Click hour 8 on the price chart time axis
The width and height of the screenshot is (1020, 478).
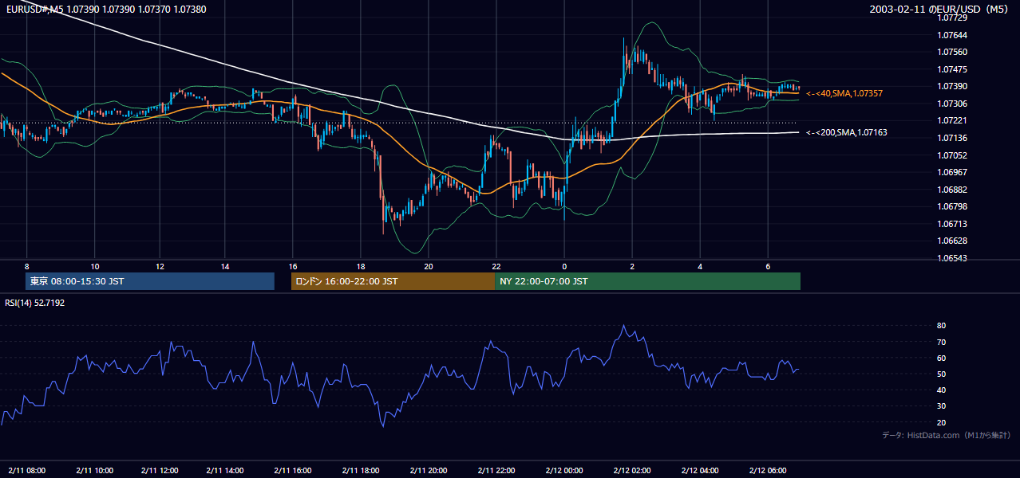26,266
